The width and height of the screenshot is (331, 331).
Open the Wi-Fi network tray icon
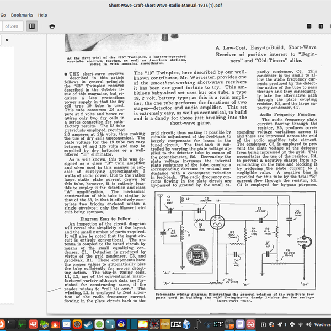click(x=300, y=324)
